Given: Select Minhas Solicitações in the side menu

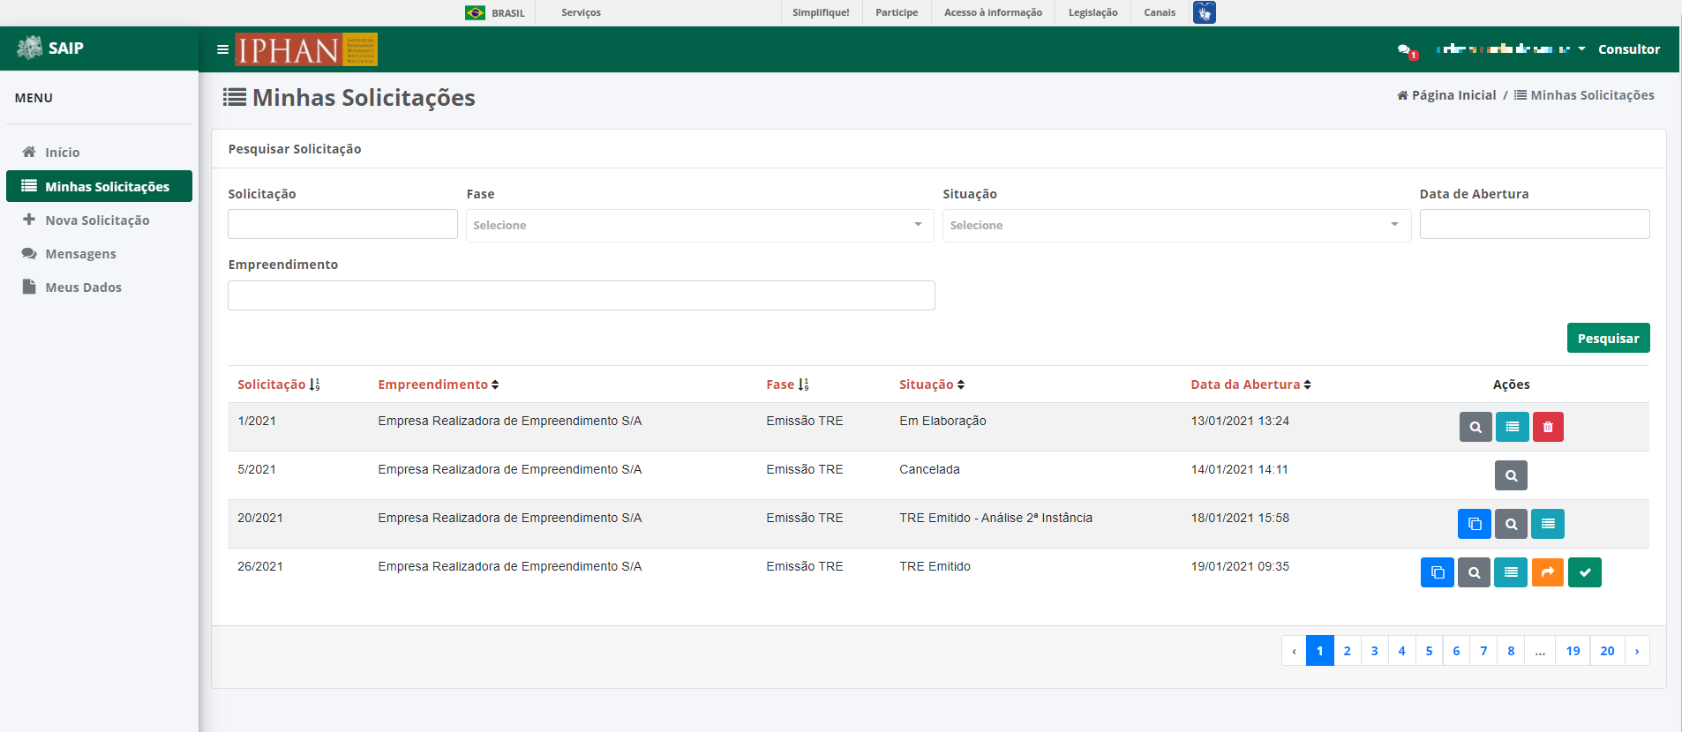Looking at the screenshot, I should pyautogui.click(x=99, y=186).
